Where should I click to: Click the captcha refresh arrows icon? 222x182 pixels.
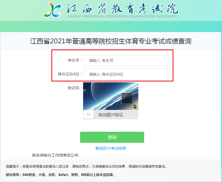135,107
